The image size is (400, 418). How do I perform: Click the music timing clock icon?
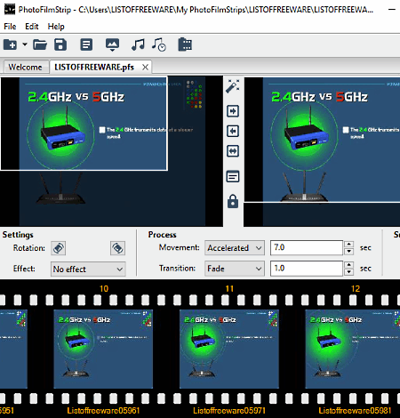[x=159, y=44]
